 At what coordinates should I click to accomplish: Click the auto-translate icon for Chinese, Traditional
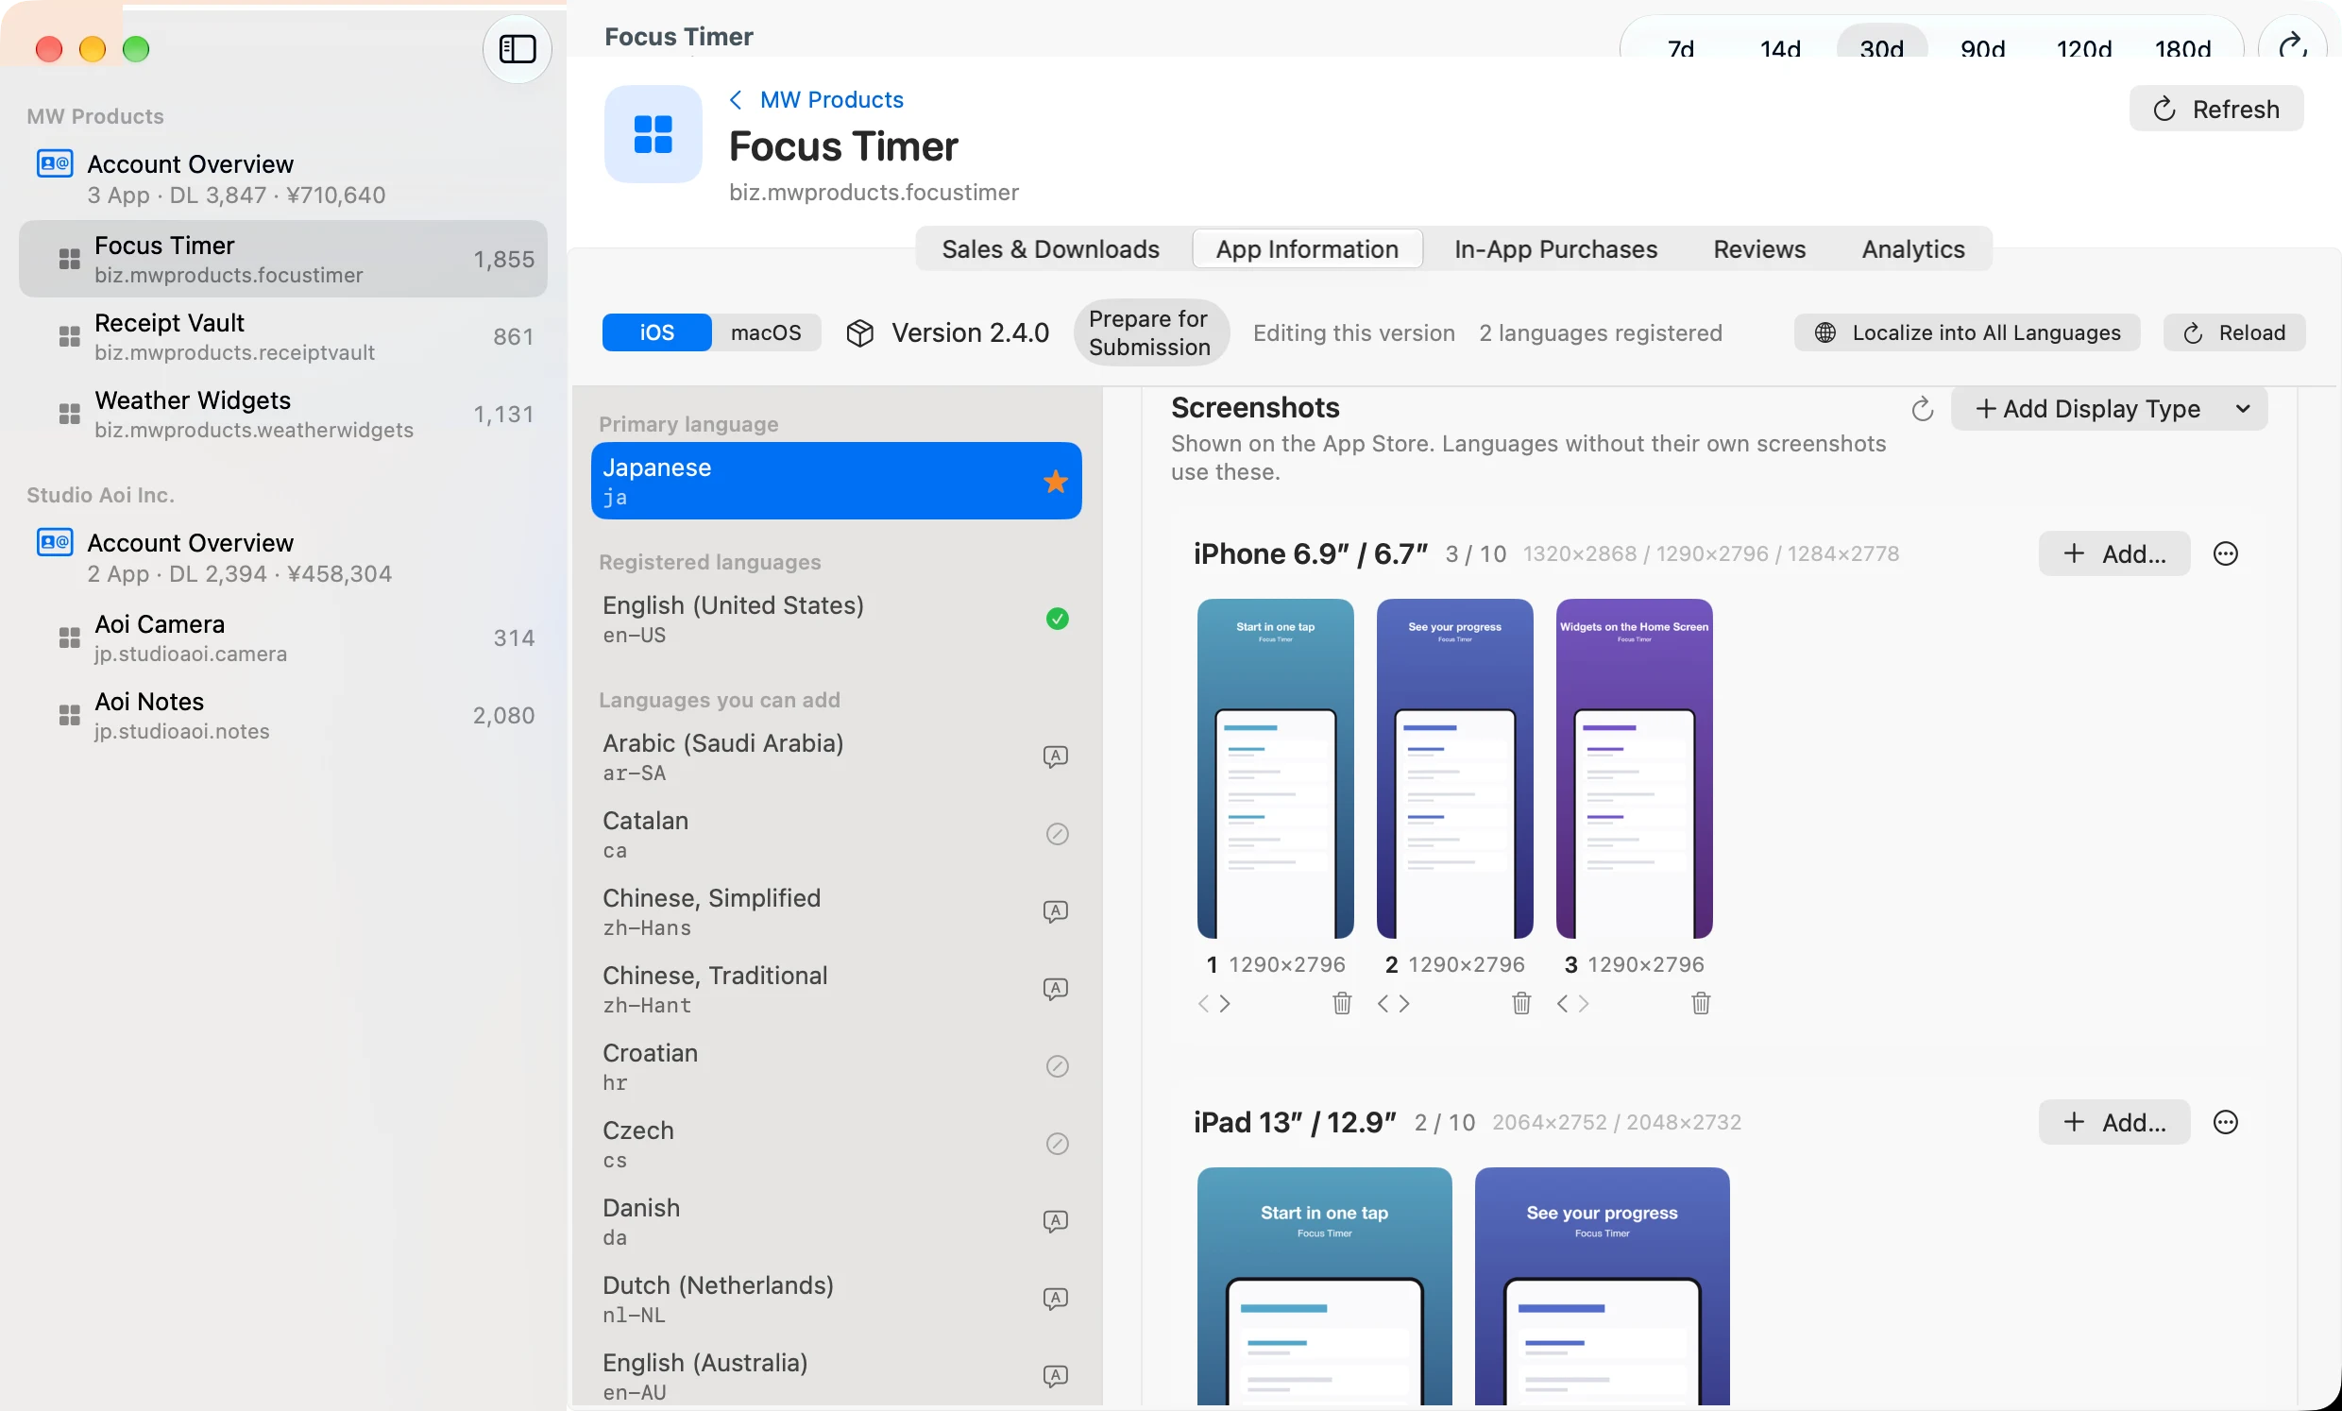click(1056, 990)
